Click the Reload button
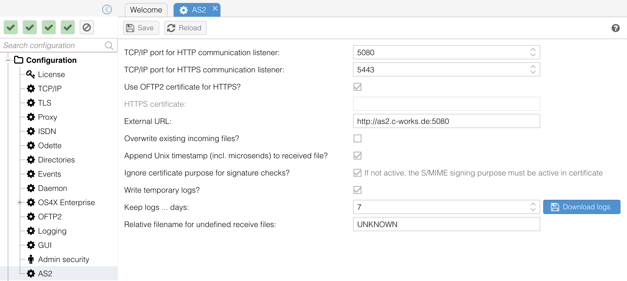This screenshot has width=627, height=281. (185, 28)
